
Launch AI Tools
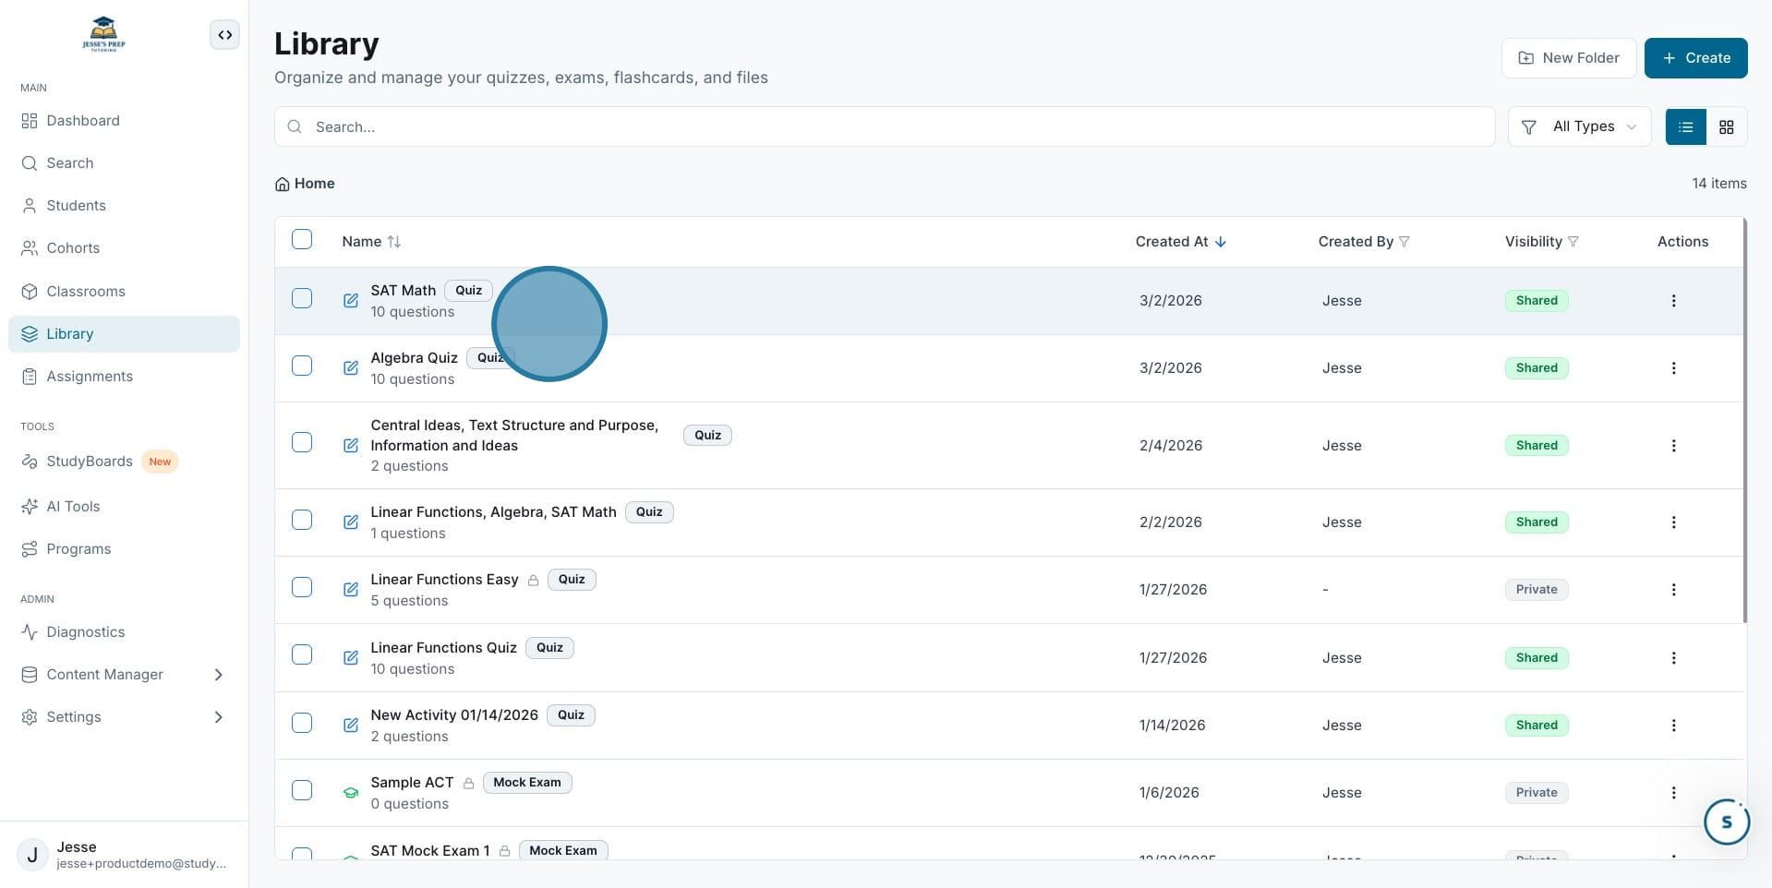(x=124, y=507)
